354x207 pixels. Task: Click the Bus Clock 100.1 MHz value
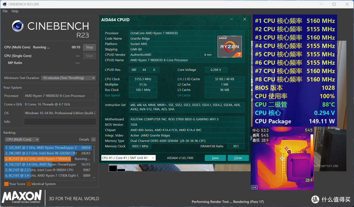pyautogui.click(x=143, y=90)
